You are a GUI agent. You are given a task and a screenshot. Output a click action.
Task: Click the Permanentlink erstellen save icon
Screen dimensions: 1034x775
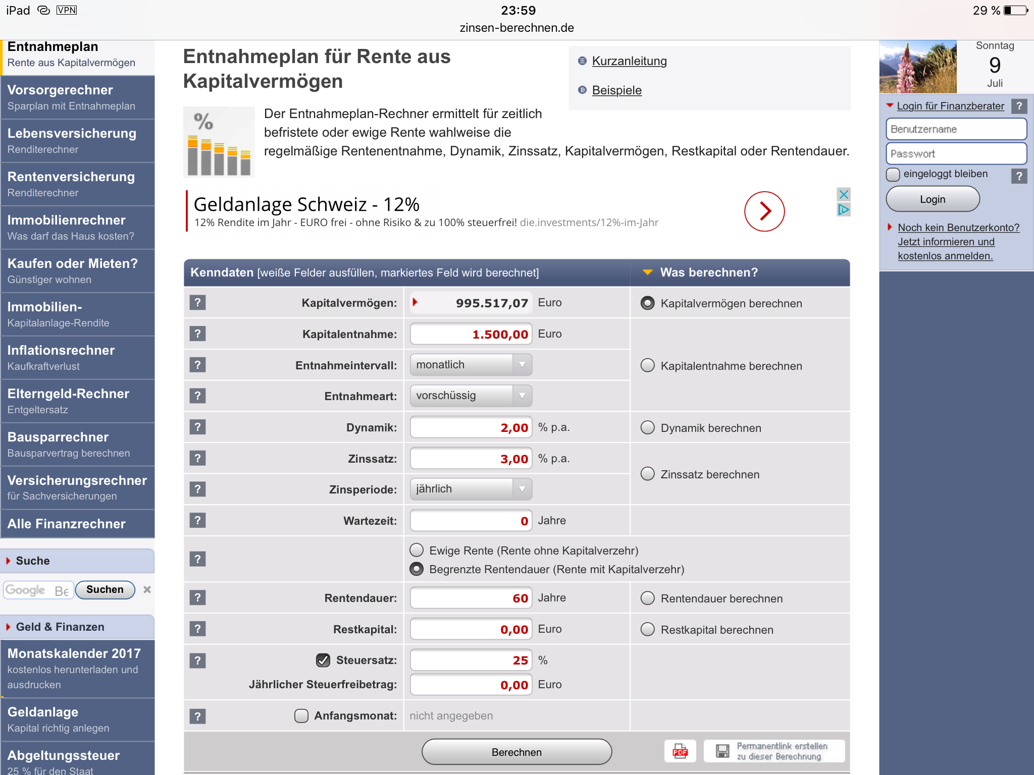click(722, 751)
